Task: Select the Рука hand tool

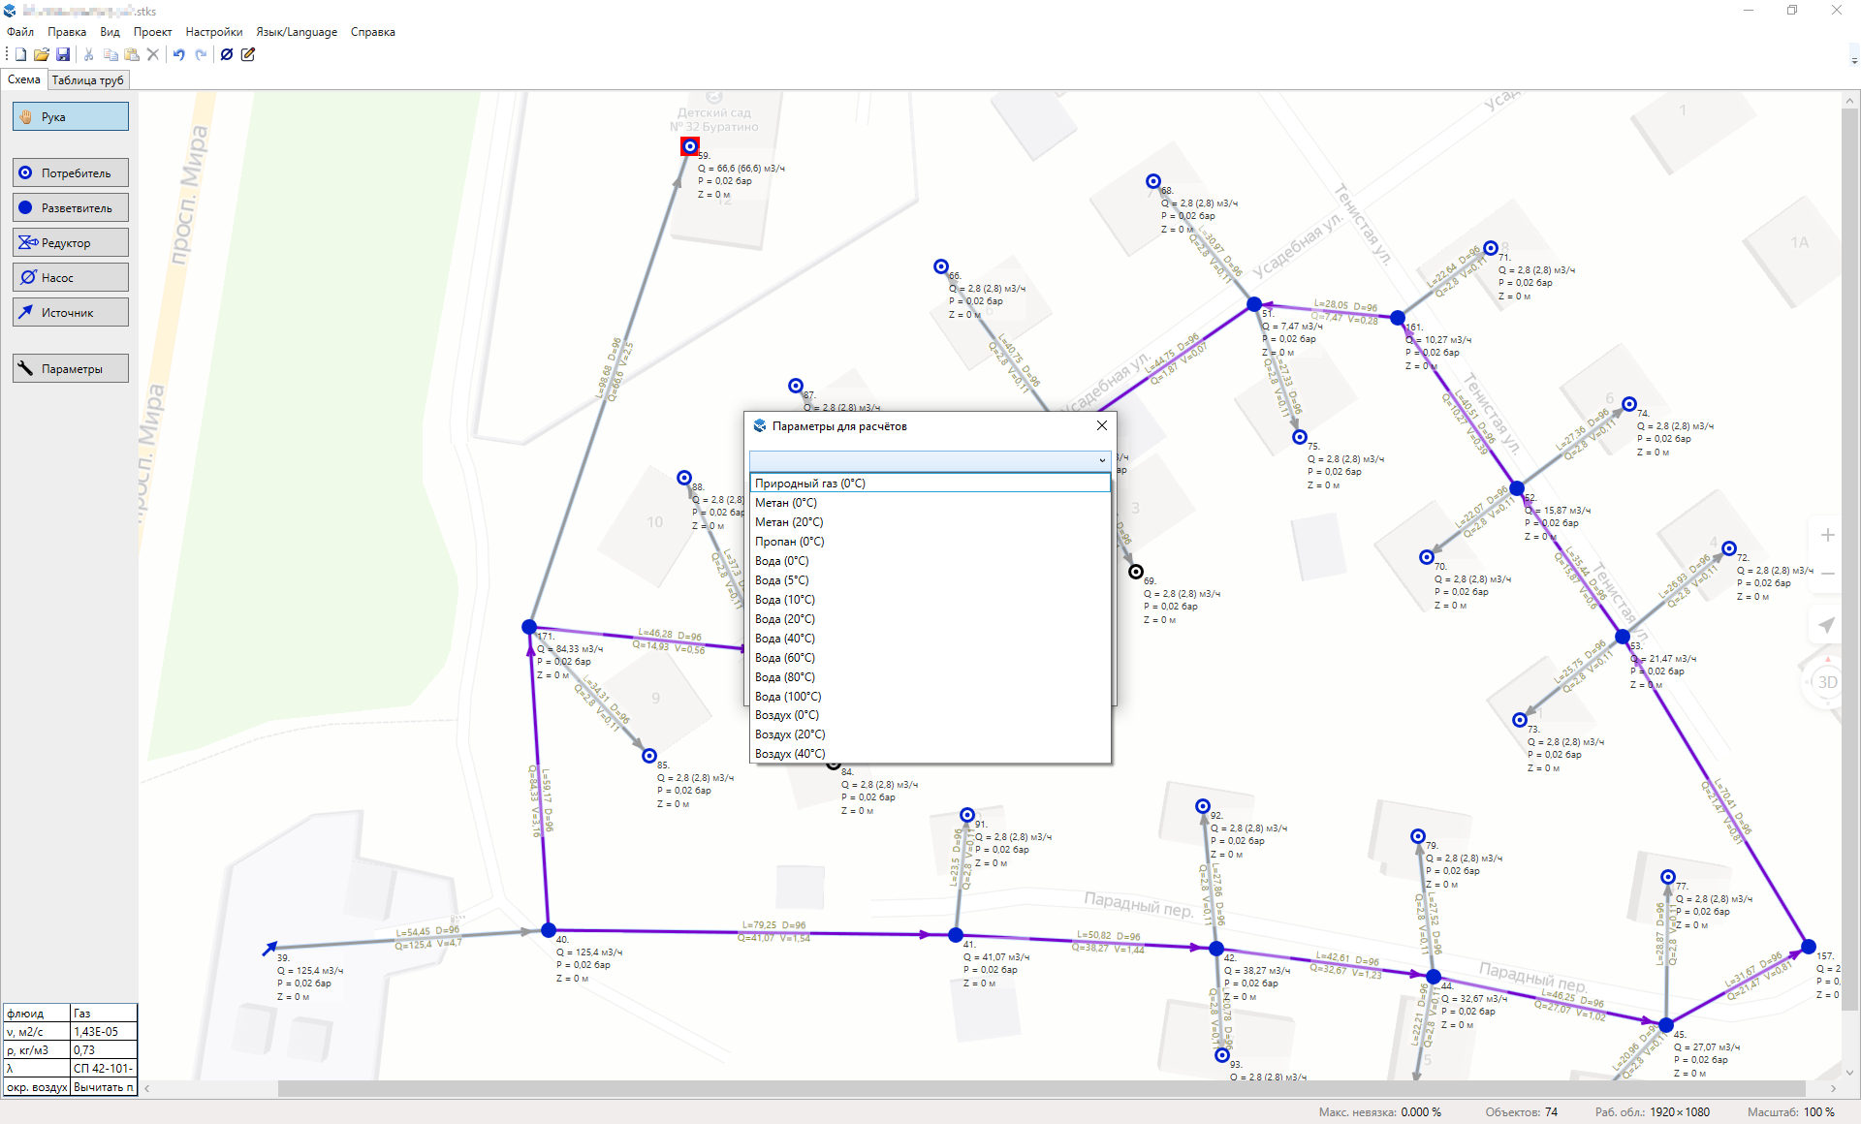Action: coord(71,117)
